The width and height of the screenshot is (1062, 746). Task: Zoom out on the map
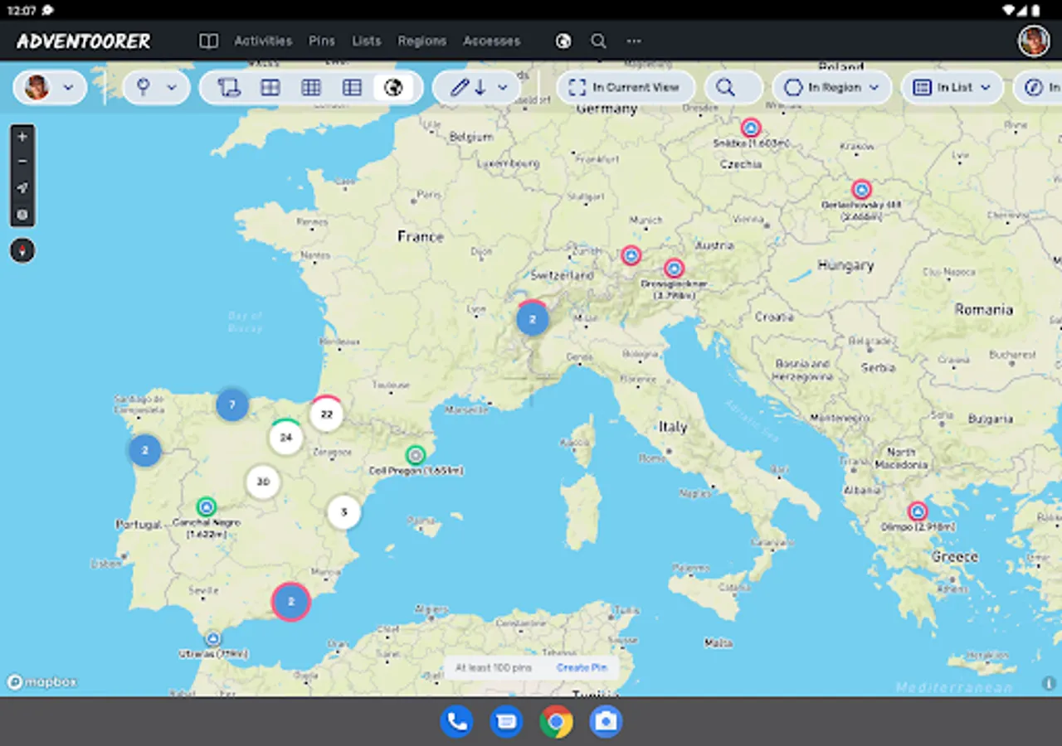[x=22, y=162]
